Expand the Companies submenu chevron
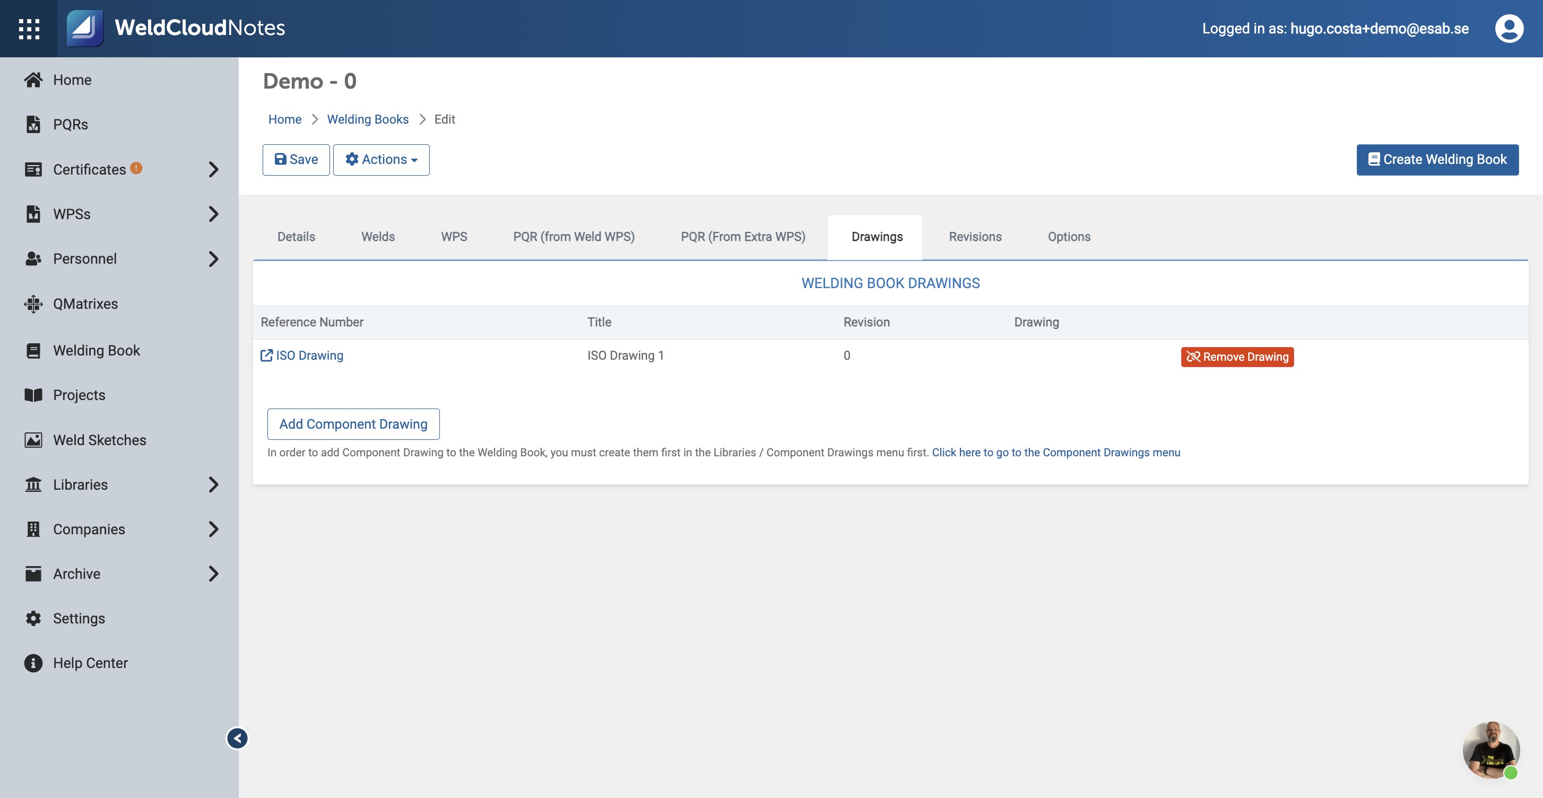Viewport: 1543px width, 798px height. [213, 529]
